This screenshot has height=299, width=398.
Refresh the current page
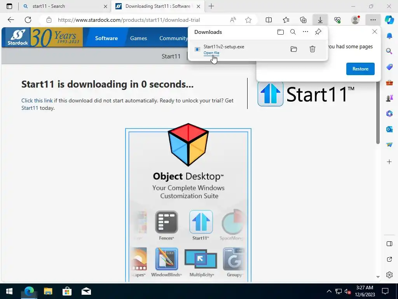click(28, 20)
